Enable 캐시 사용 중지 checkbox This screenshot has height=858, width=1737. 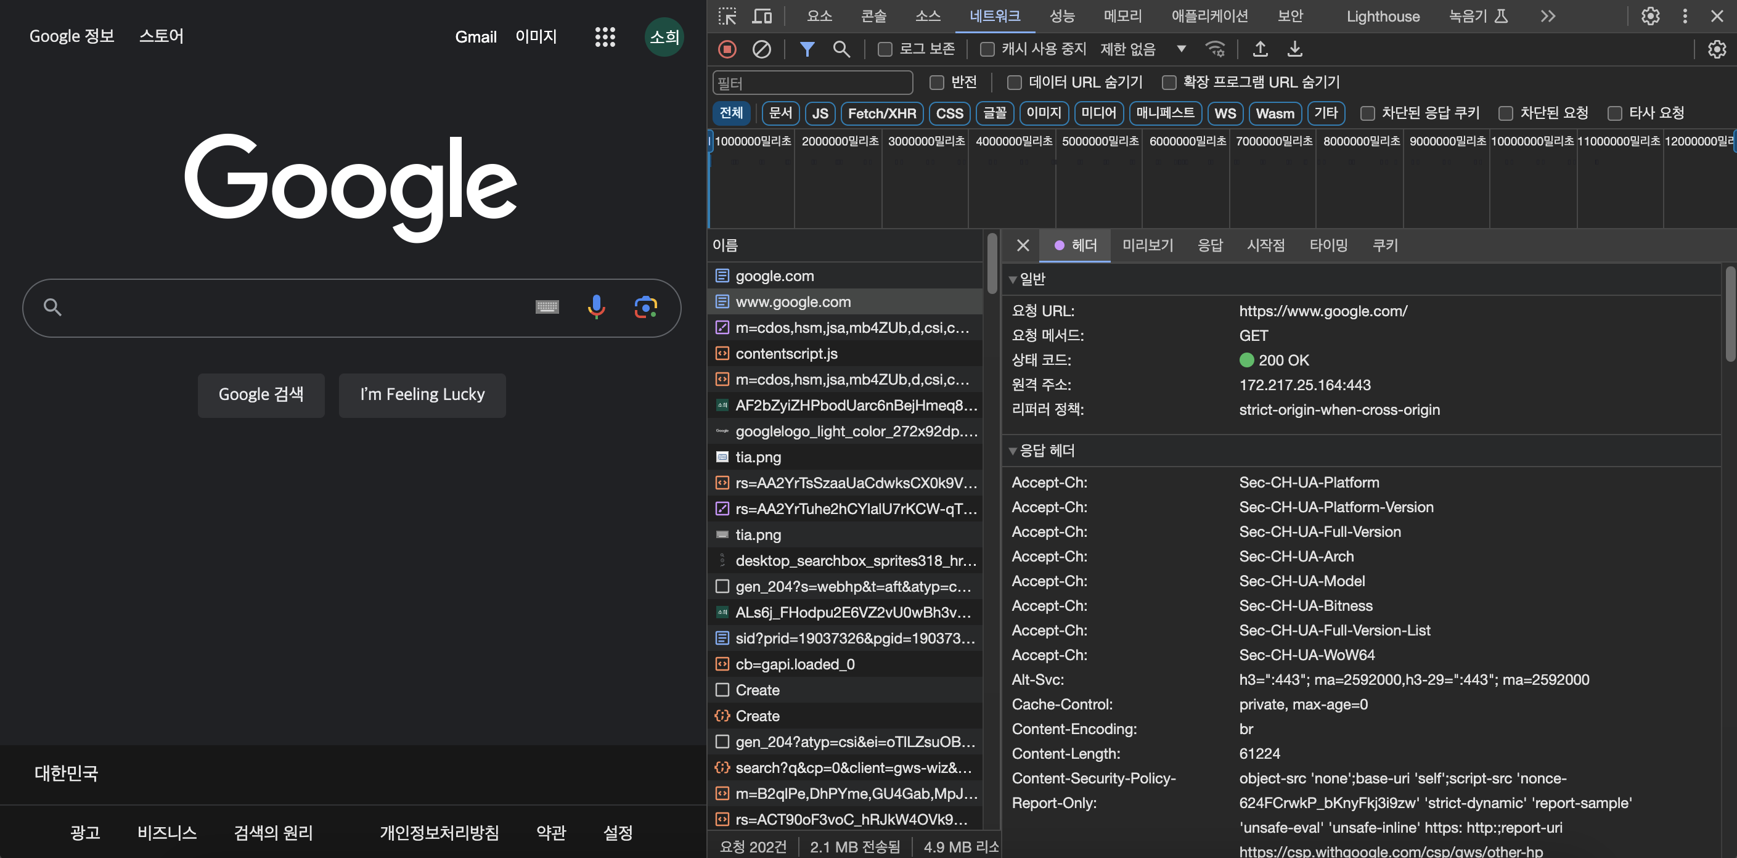[986, 49]
